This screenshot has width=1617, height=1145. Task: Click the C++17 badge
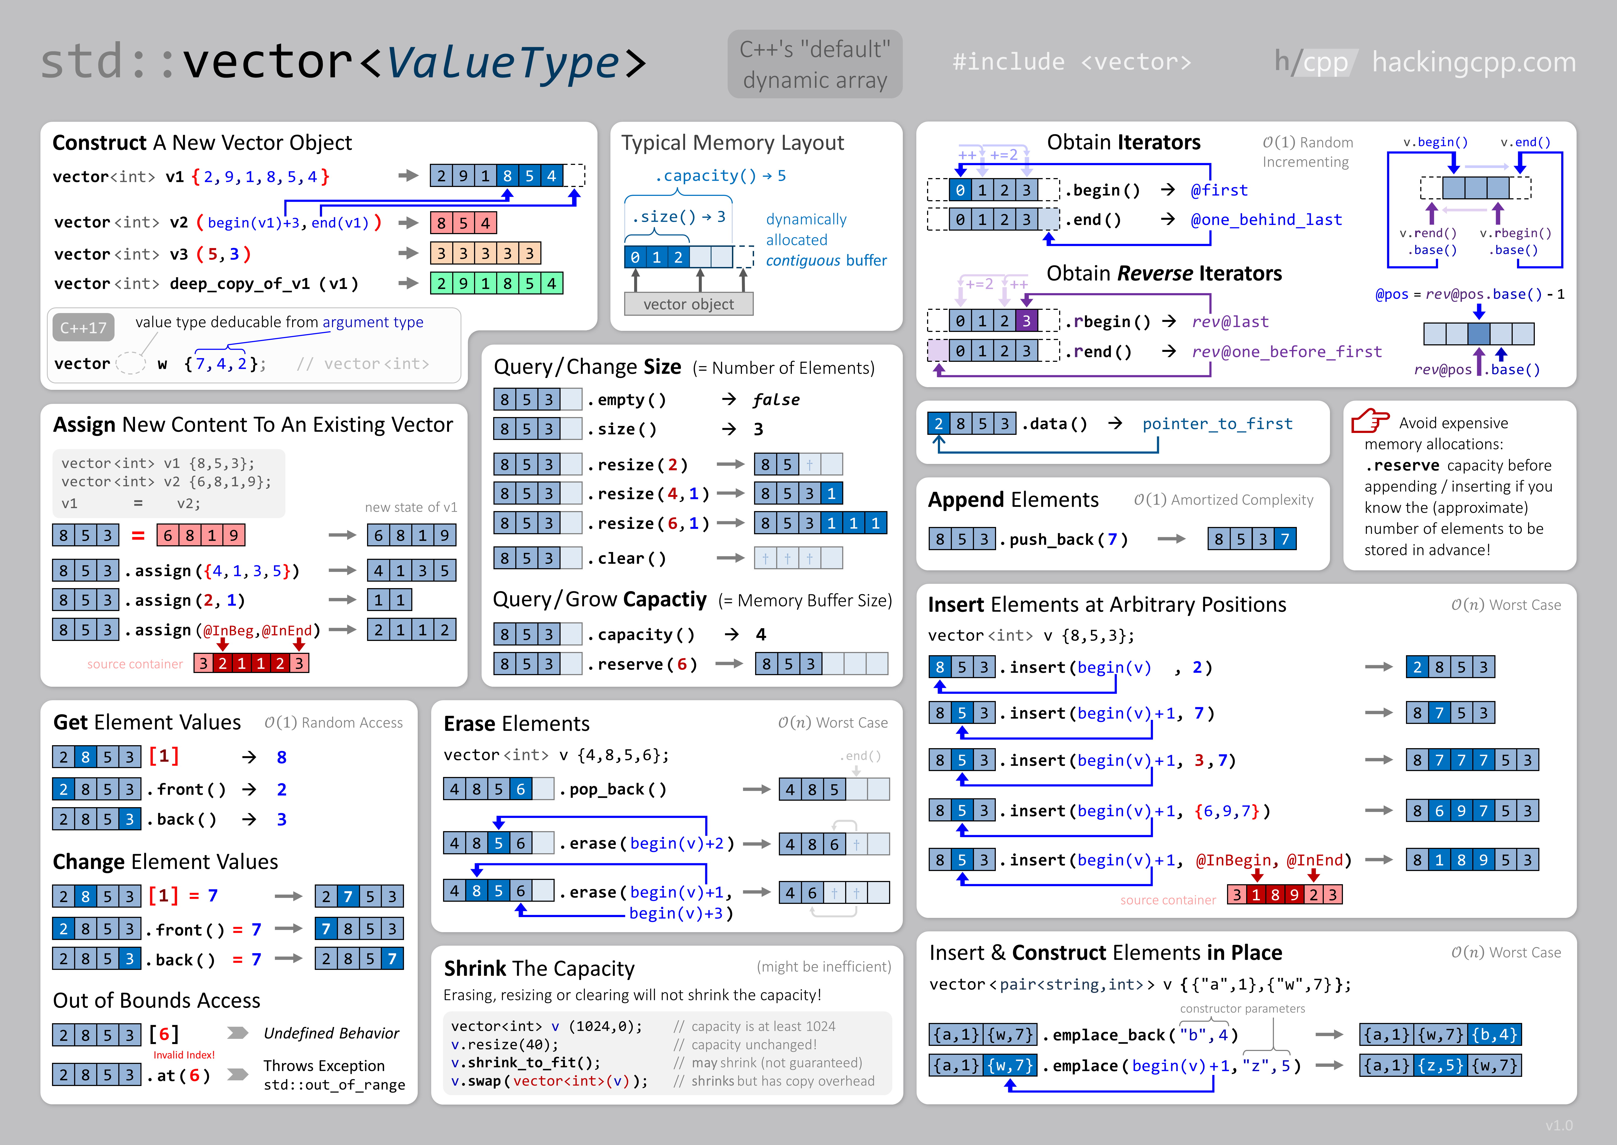(83, 328)
